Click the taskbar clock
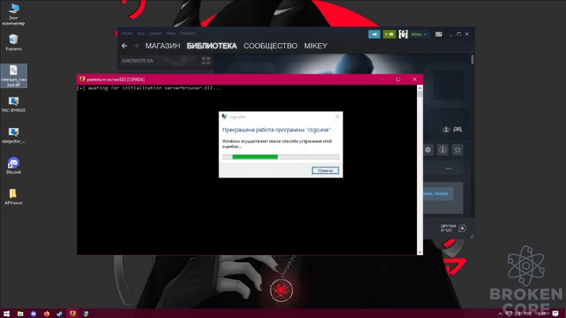 541,313
